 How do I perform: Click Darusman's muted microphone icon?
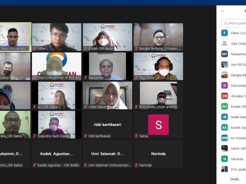85,77
